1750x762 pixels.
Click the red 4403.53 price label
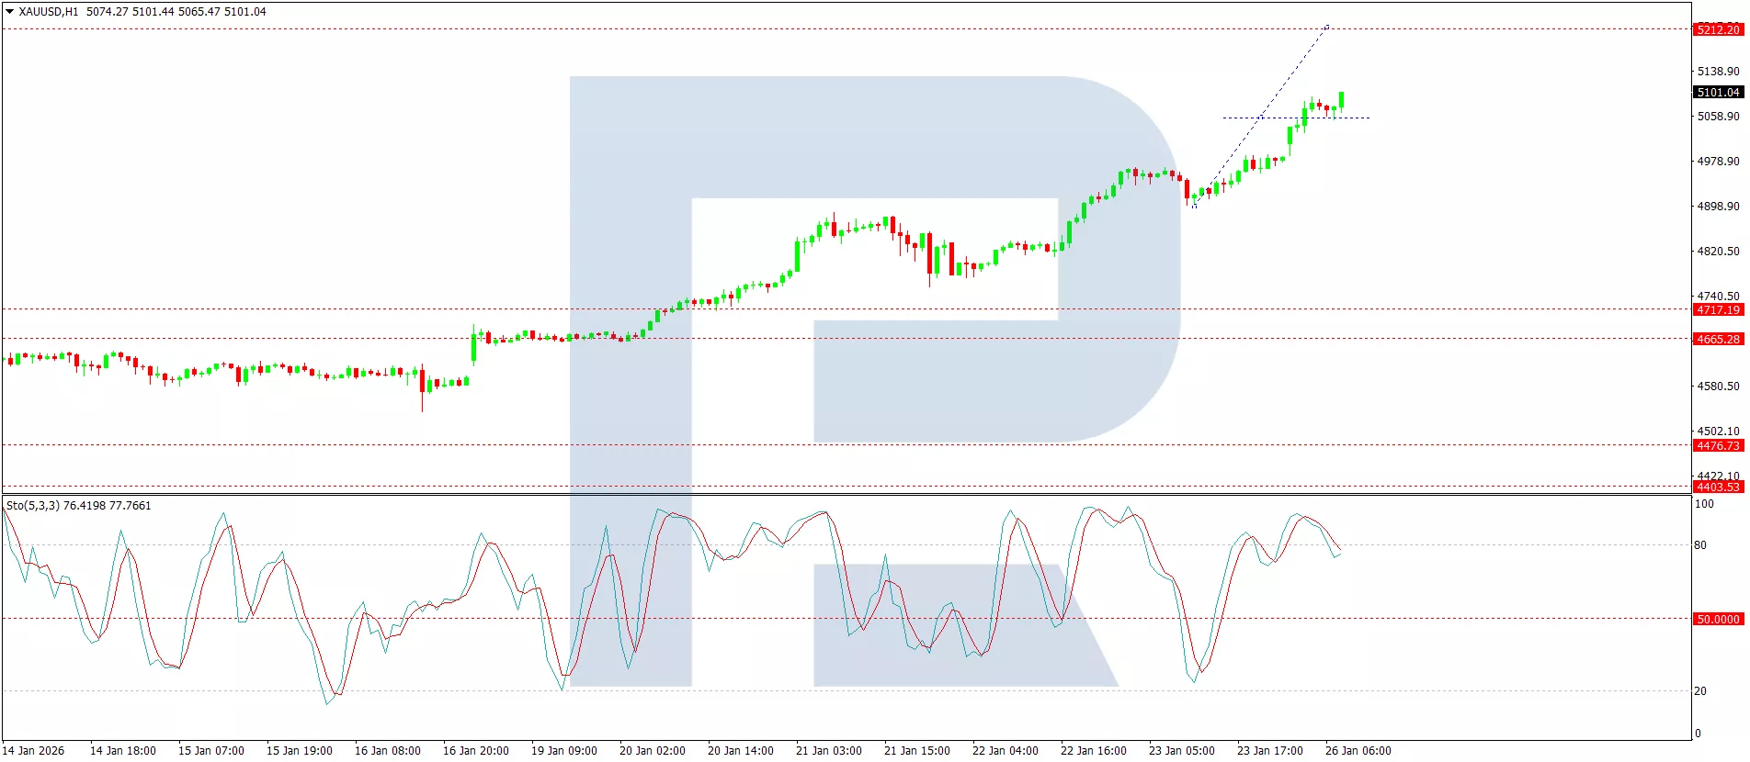point(1717,487)
